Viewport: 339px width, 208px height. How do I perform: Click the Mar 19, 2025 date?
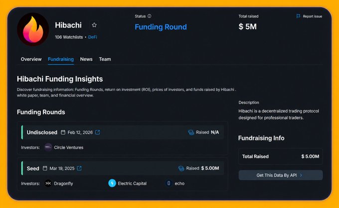[62, 169]
